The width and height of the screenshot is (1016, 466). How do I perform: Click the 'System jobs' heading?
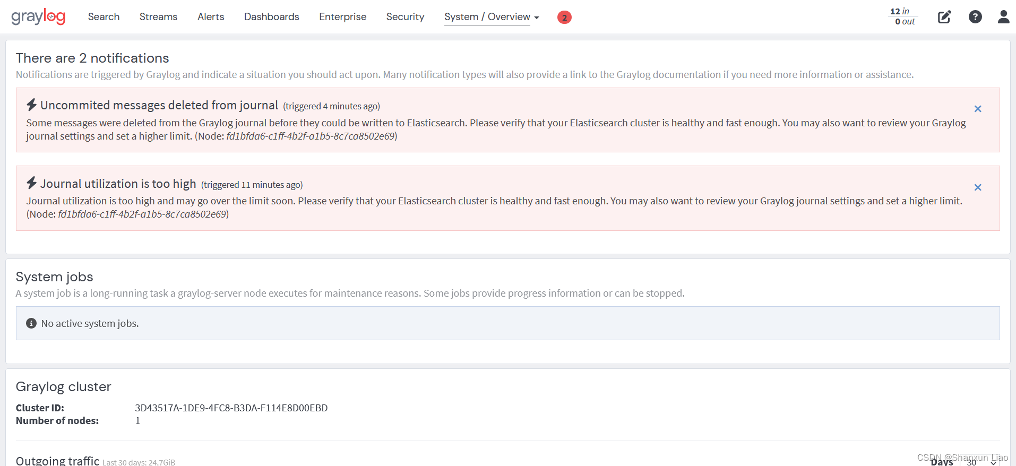(54, 277)
